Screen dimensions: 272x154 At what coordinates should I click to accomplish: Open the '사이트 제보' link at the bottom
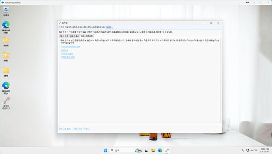click(77, 129)
